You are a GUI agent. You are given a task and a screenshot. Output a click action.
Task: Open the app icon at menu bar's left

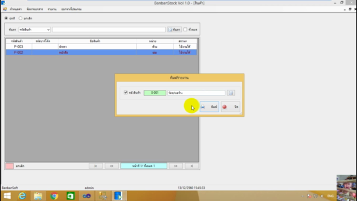coord(5,9)
